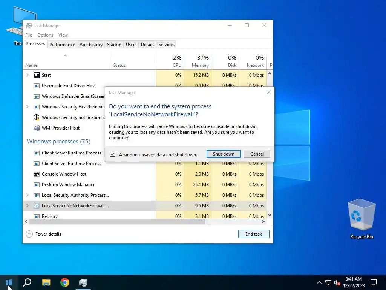Click the first Client Server Runtime Process icon
386x290 pixels.
point(37,153)
